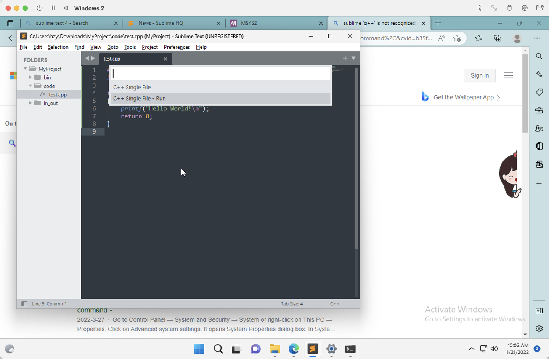
Task: Click the Sign in button
Action: [480, 75]
